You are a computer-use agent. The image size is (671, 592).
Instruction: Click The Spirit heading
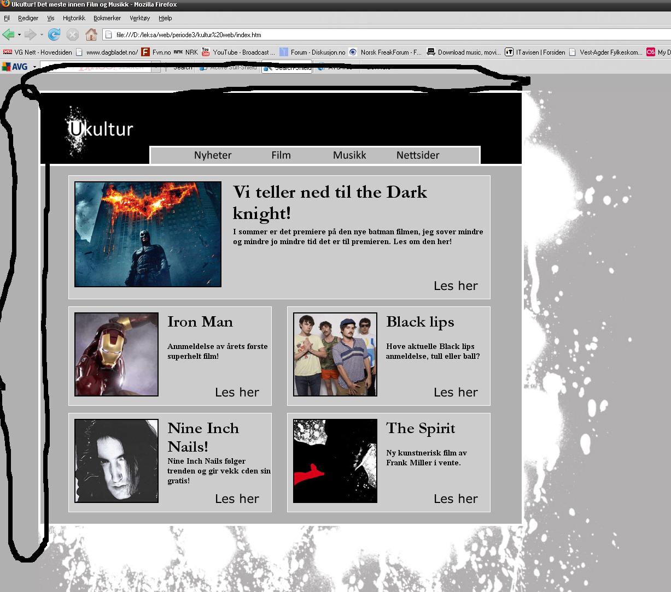pos(421,428)
